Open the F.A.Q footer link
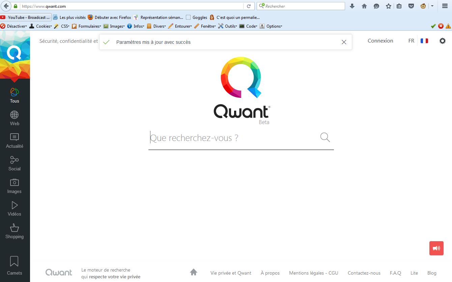The image size is (452, 282). coord(396,273)
